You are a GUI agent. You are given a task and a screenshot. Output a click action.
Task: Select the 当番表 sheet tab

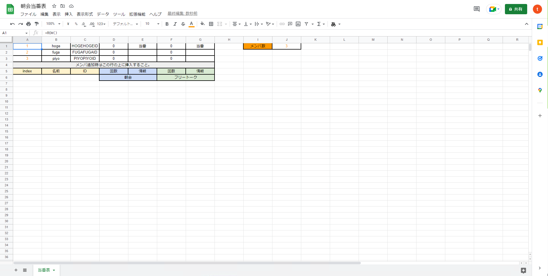point(46,270)
